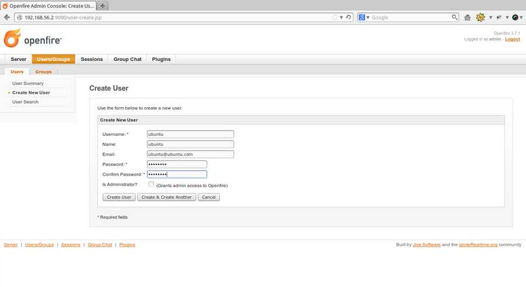The width and height of the screenshot is (526, 287).
Task: Click the Name input field
Action: [x=190, y=144]
